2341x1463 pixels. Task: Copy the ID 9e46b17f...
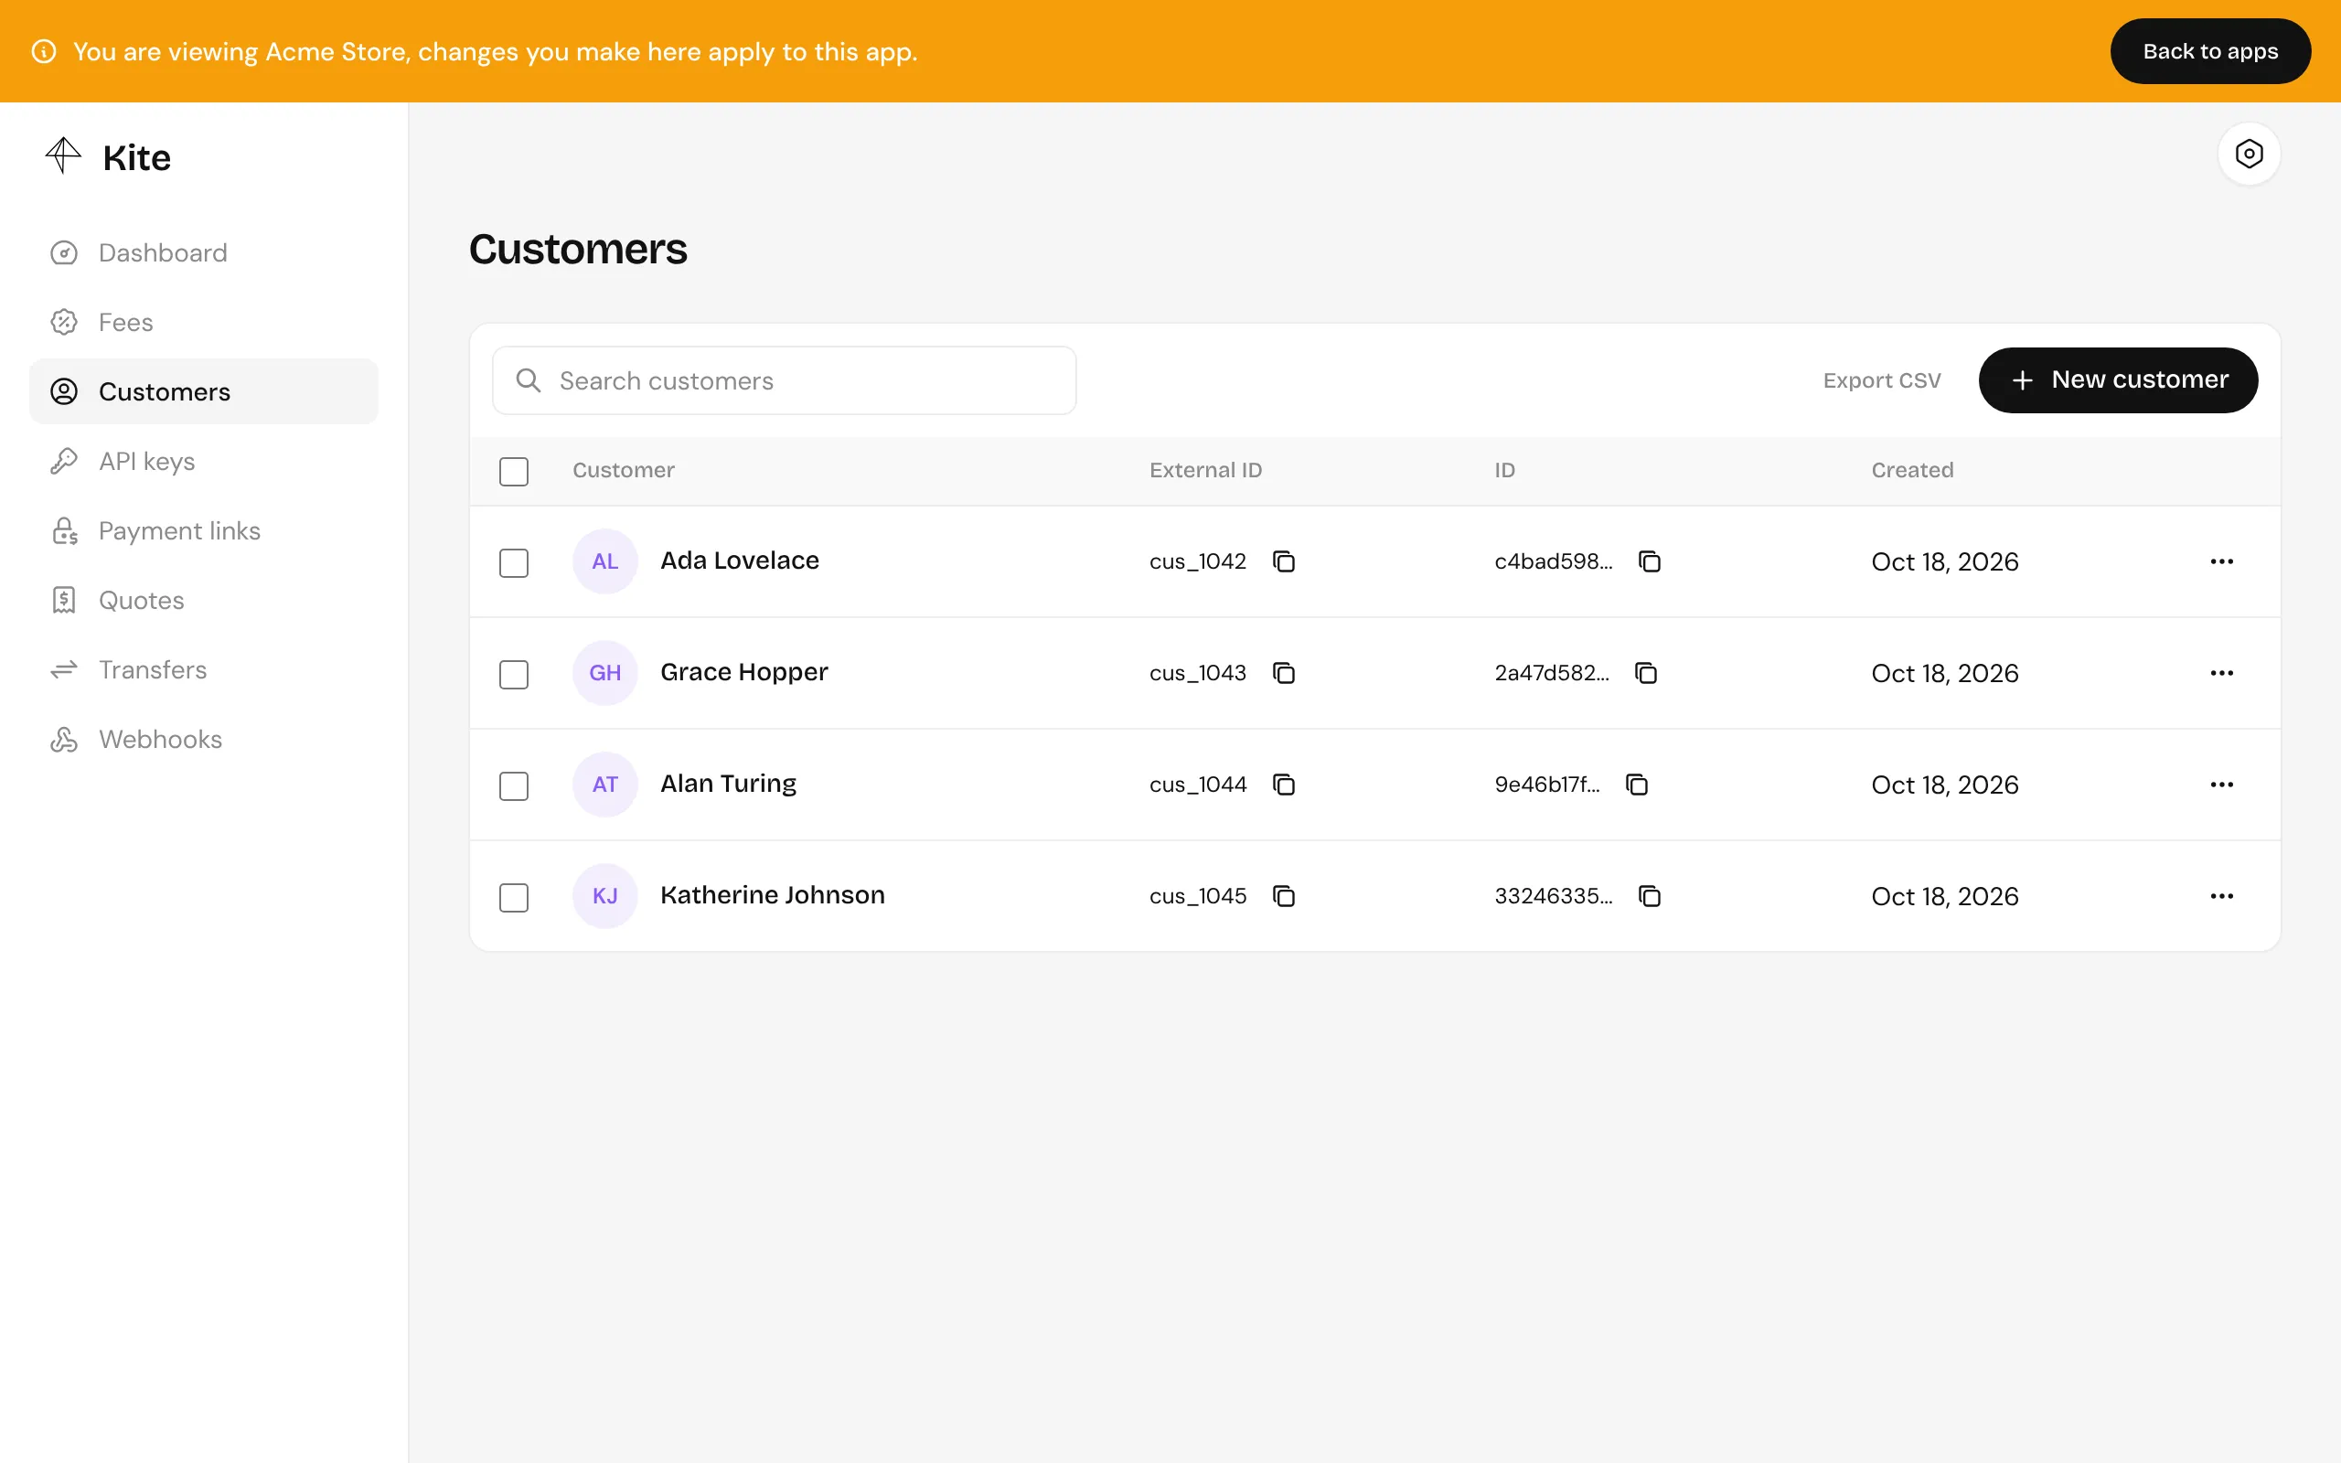coord(1637,785)
